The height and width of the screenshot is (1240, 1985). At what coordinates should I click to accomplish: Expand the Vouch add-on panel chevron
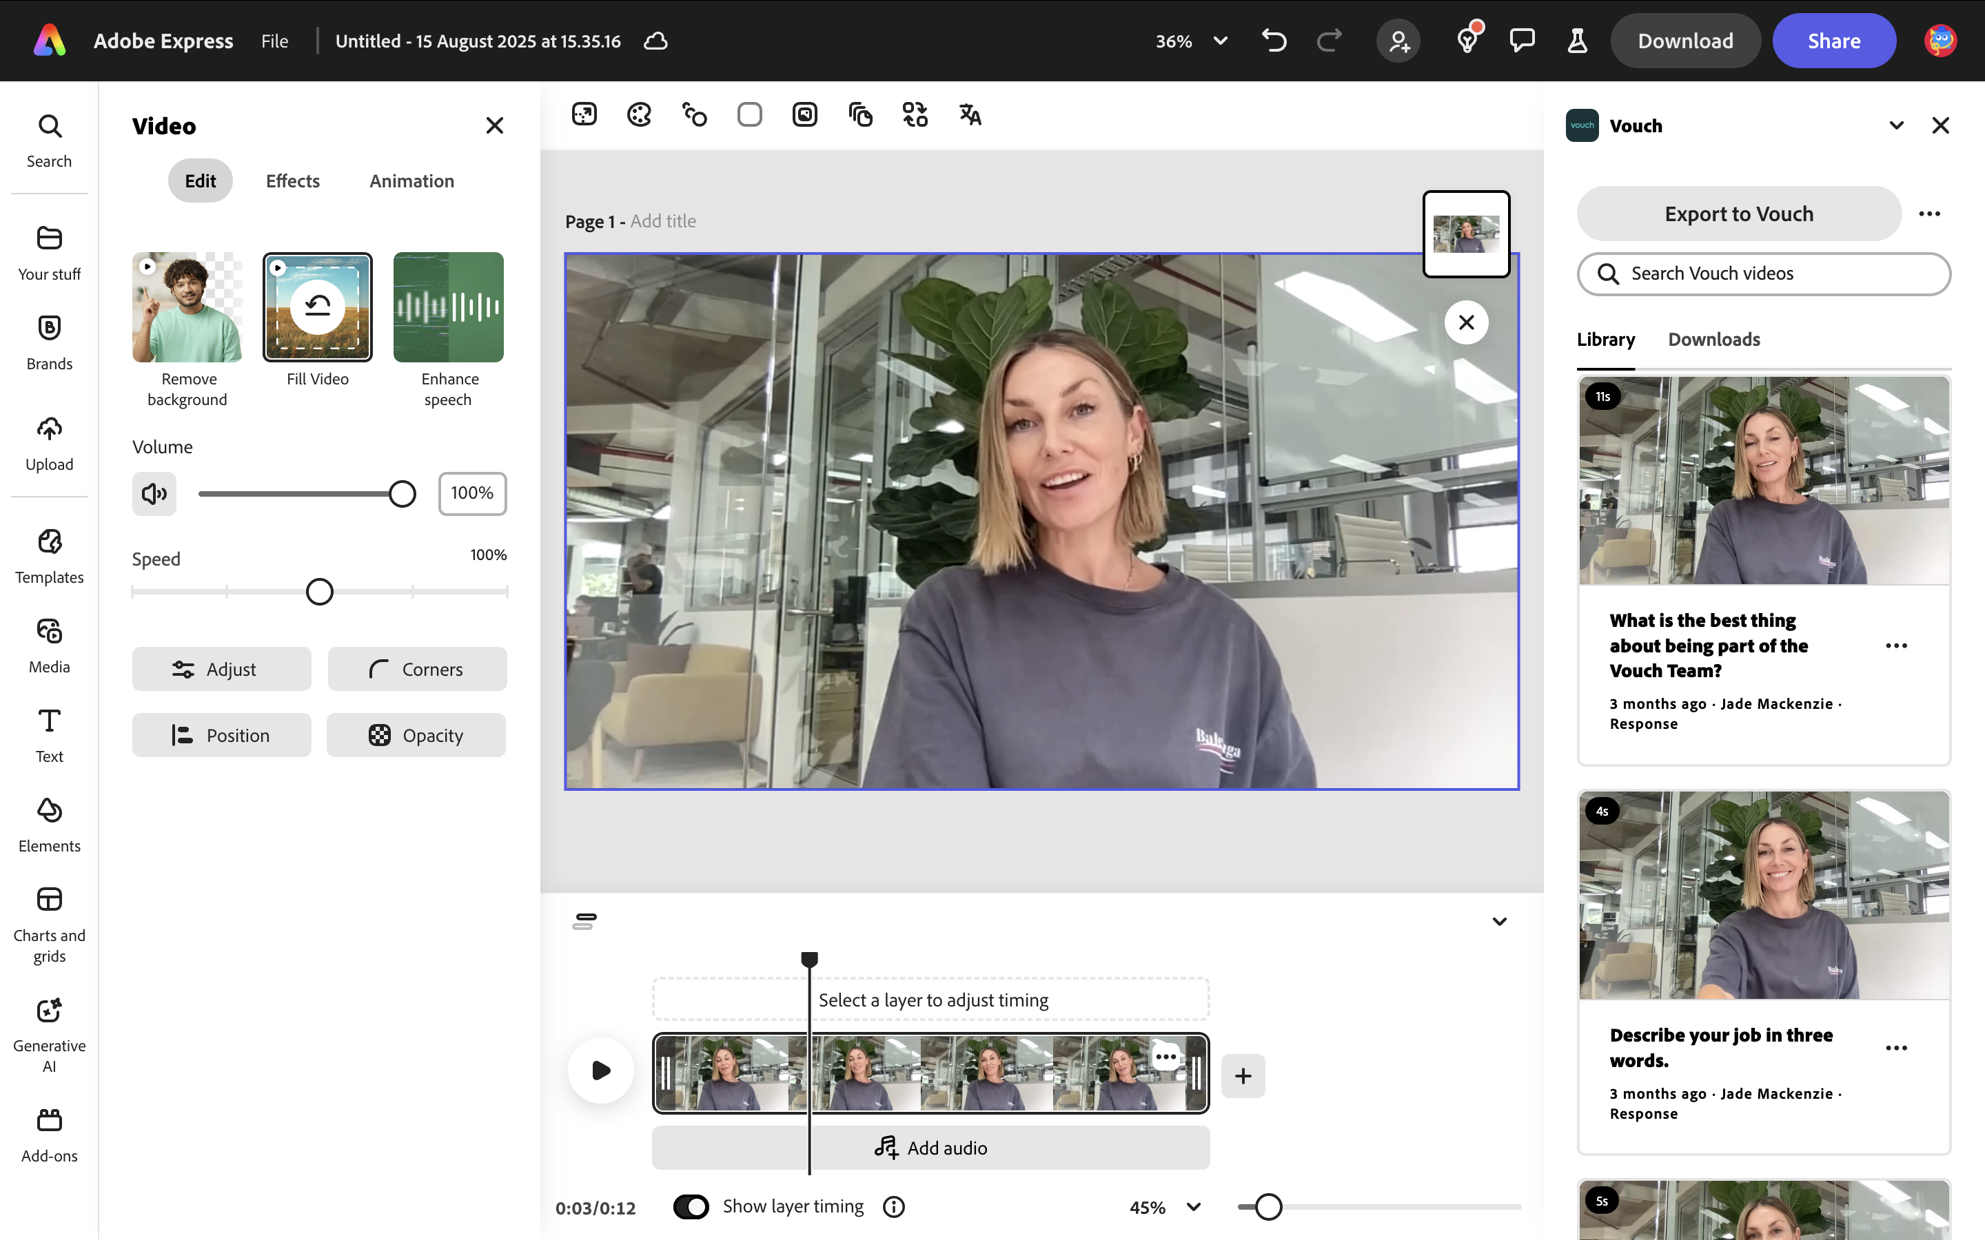(1896, 125)
